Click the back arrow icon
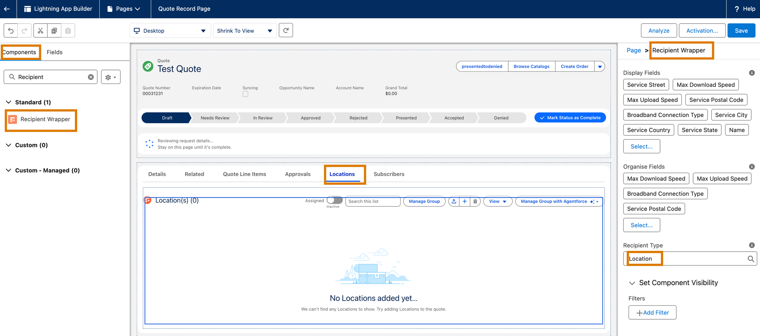The image size is (760, 336). [7, 9]
